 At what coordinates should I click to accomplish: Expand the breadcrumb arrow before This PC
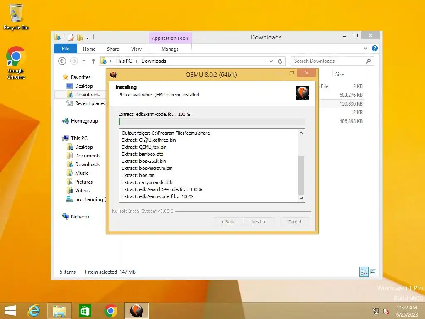110,61
